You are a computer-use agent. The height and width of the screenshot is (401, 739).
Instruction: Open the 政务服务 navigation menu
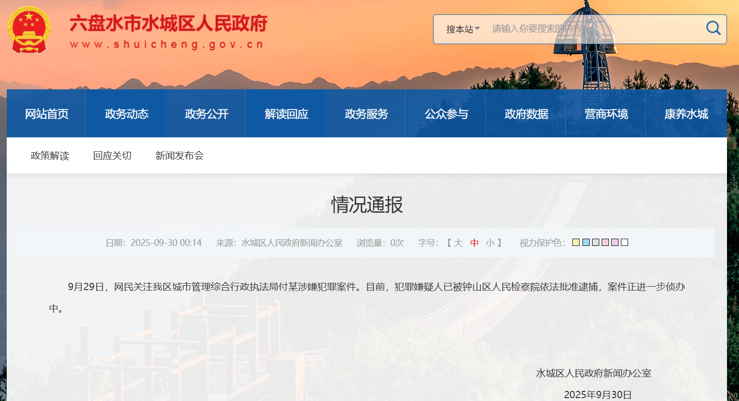pos(366,113)
